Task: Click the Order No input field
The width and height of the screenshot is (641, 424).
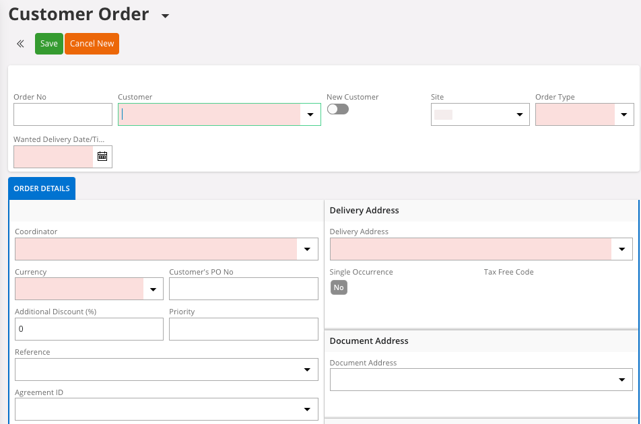Action: coord(63,114)
